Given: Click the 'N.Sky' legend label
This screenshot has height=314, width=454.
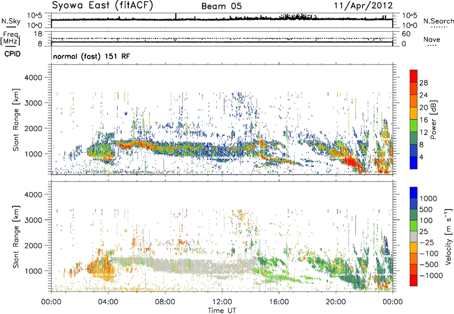Looking at the screenshot, I should [x=11, y=22].
